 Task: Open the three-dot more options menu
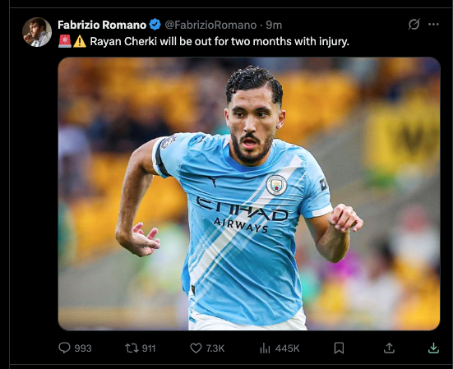pos(433,25)
